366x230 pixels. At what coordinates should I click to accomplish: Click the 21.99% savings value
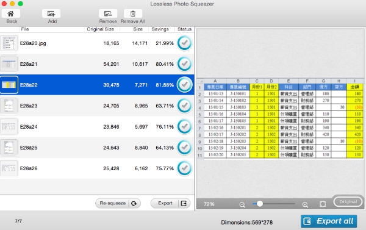165,43
